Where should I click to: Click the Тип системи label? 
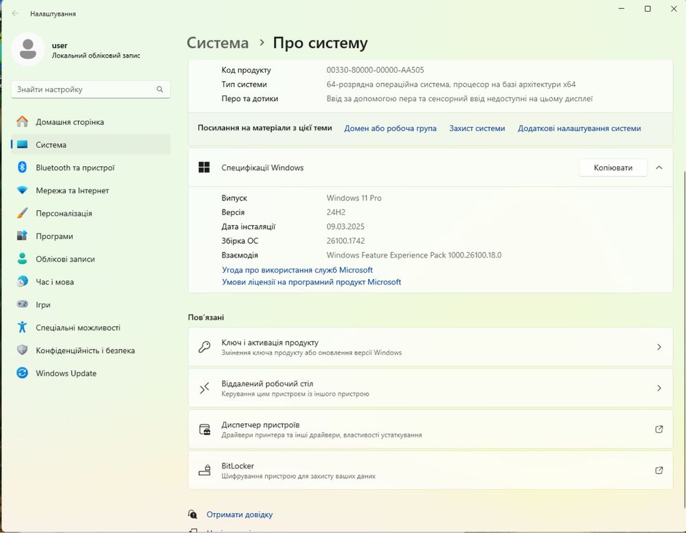pyautogui.click(x=244, y=84)
